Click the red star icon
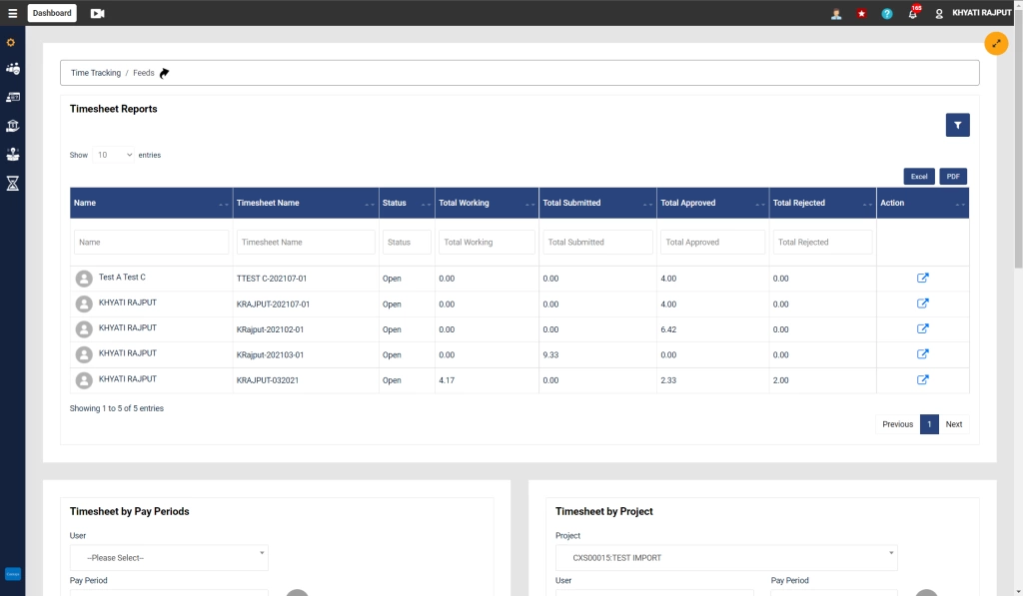1023x596 pixels. click(x=861, y=14)
